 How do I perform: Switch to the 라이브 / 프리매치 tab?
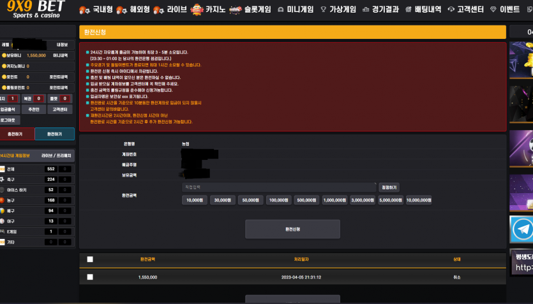point(56,156)
